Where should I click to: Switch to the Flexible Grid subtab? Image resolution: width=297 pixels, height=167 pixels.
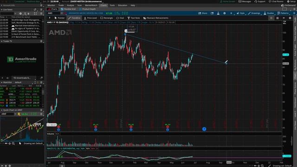pyautogui.click(x=68, y=9)
